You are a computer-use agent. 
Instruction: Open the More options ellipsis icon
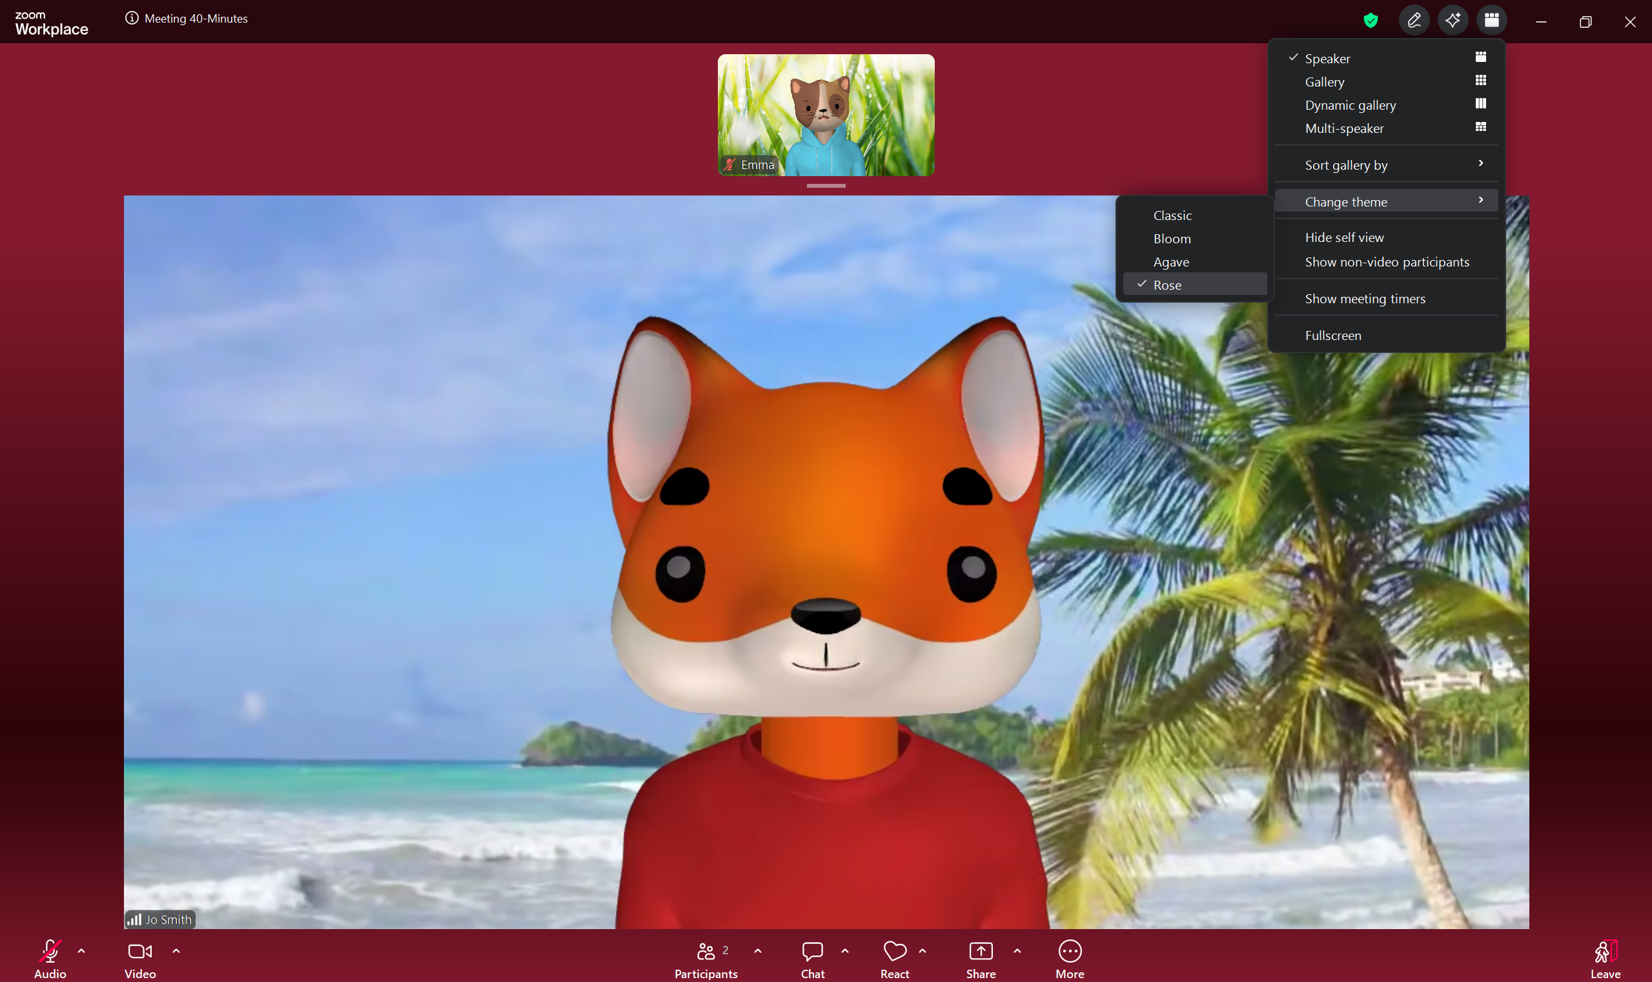1070,951
